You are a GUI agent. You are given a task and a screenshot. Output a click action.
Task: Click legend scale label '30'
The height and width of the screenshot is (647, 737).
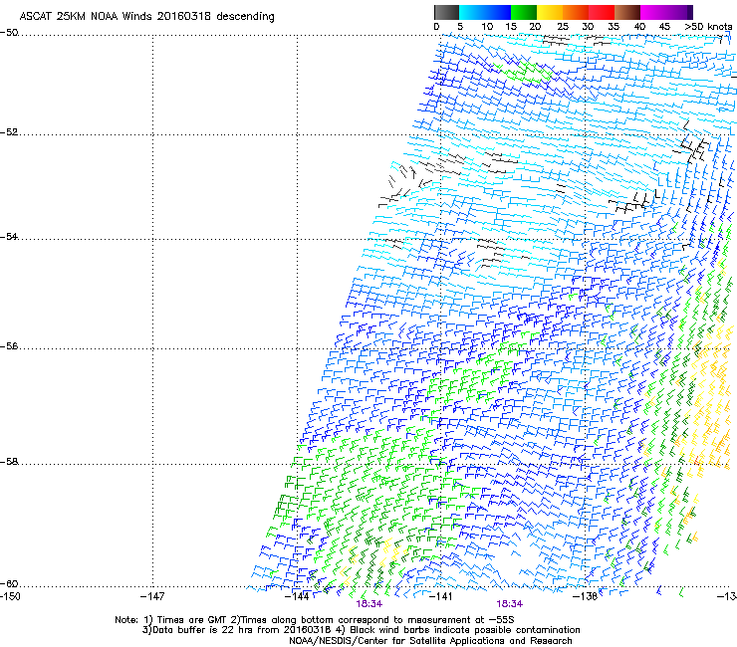[x=588, y=27]
